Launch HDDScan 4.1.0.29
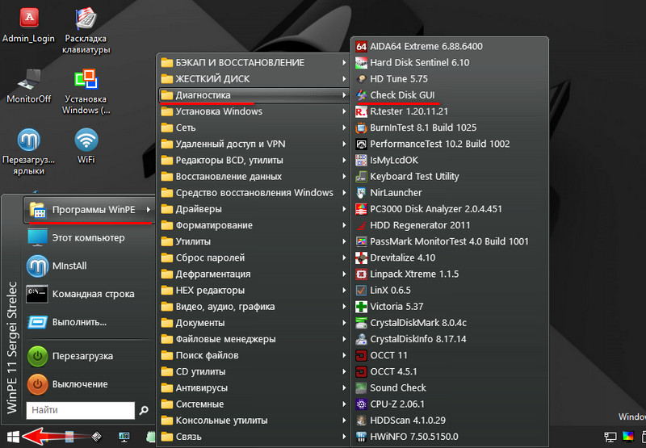The image size is (646, 448). click(450, 421)
